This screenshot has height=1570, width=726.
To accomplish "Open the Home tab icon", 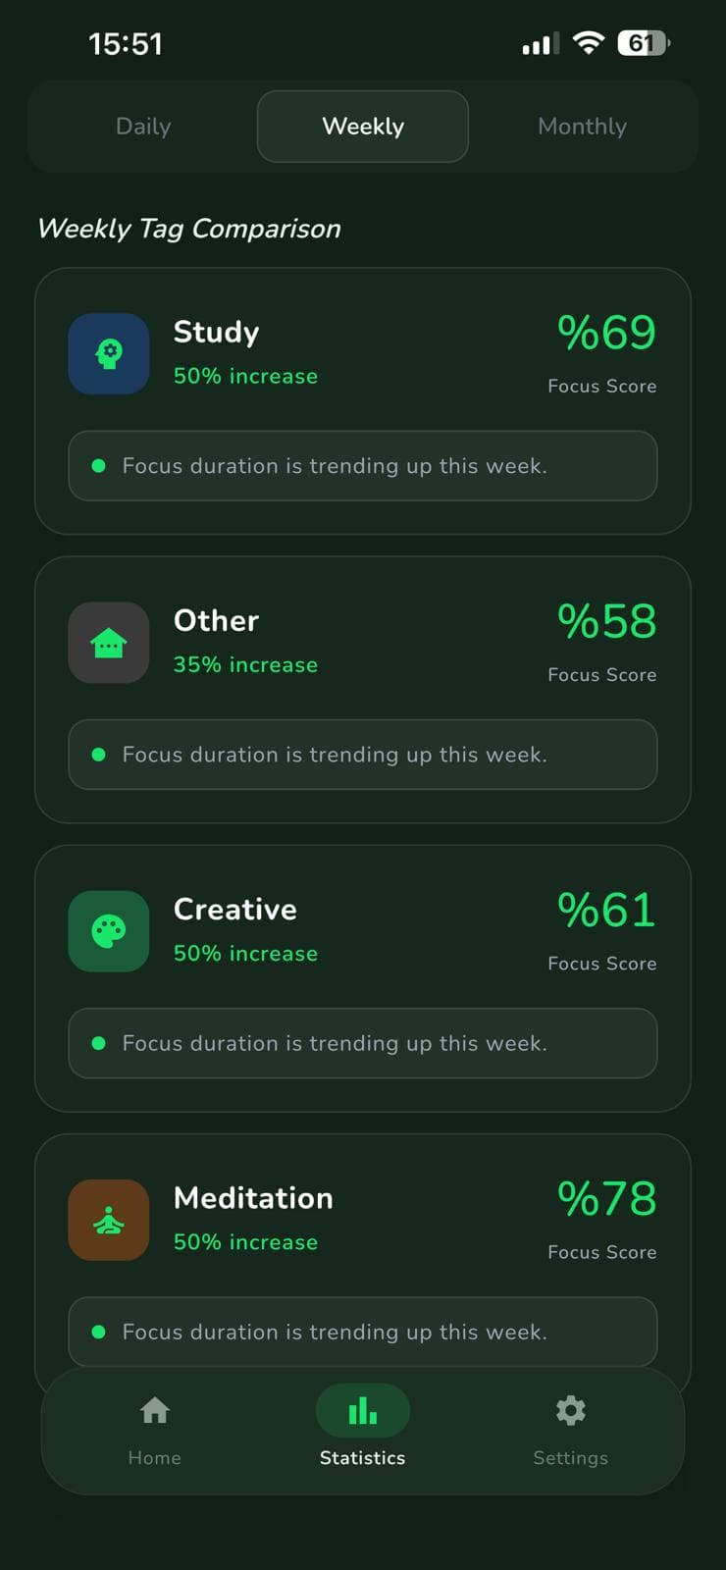I will coord(155,1411).
